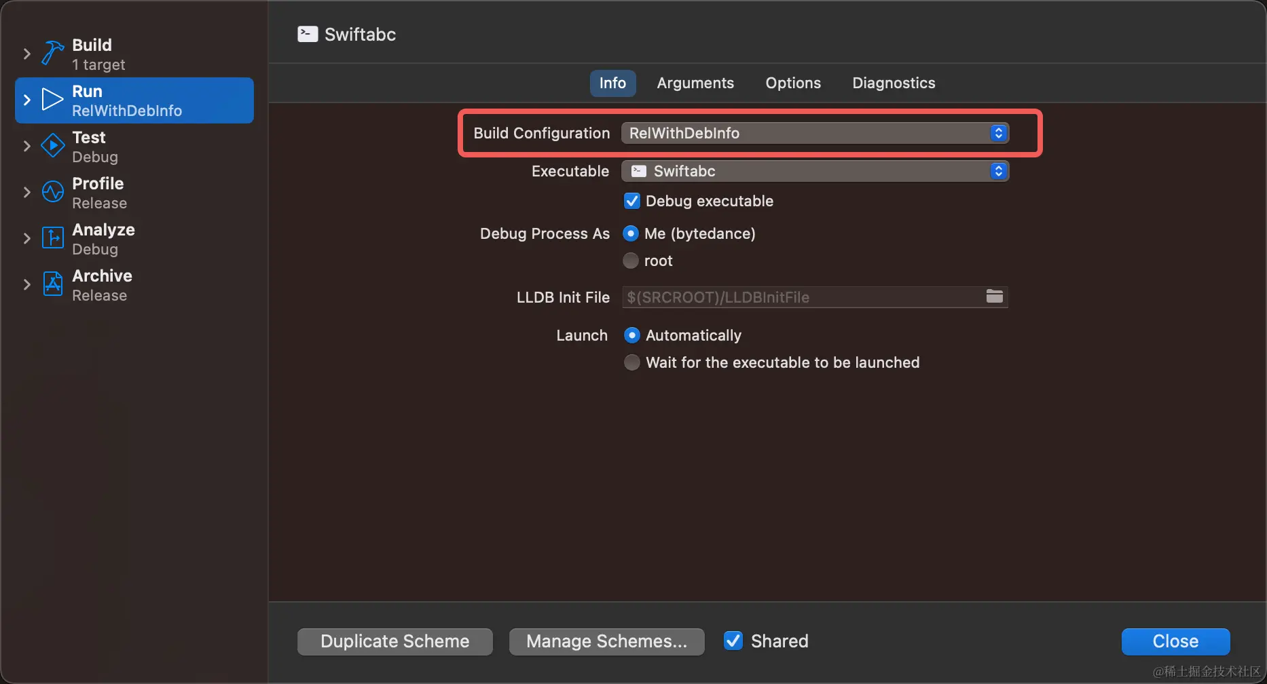This screenshot has height=684, width=1267.
Task: Toggle the Shared checkbox
Action: (733, 641)
